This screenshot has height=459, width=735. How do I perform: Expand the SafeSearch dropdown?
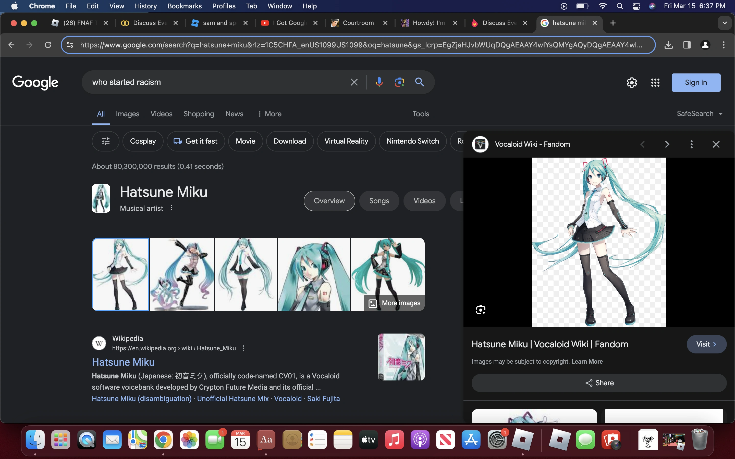[700, 113]
